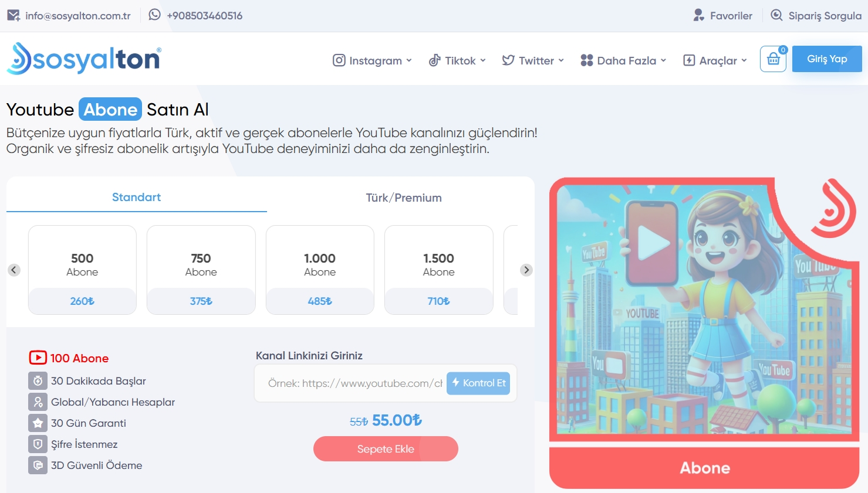Expand the Araçlar menu chevron
This screenshot has height=493, width=868.
click(x=744, y=60)
